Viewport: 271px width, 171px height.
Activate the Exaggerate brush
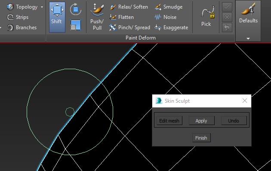pyautogui.click(x=171, y=27)
